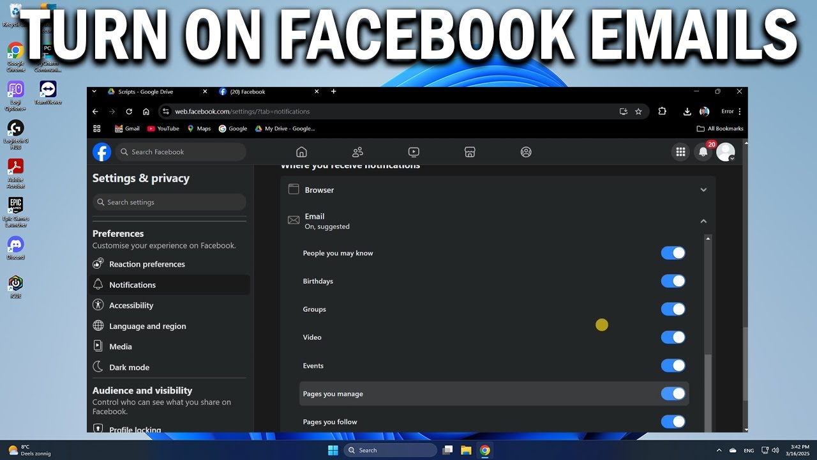The image size is (817, 460).
Task: Toggle Events email notifications switch
Action: click(x=673, y=365)
